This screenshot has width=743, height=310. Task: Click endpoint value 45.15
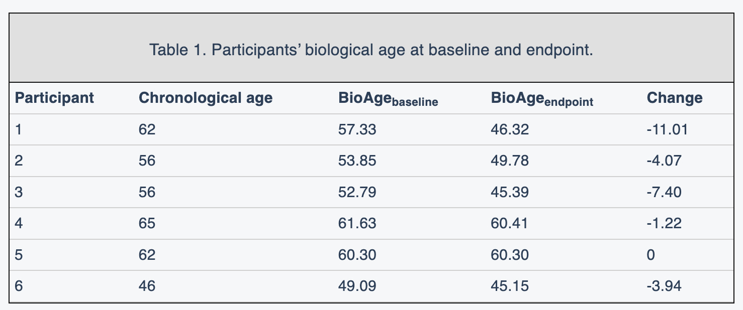click(509, 286)
